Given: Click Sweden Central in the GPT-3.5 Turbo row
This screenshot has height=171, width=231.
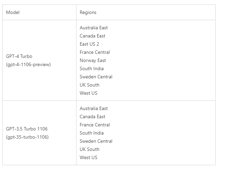Looking at the screenshot, I should [x=96, y=141].
